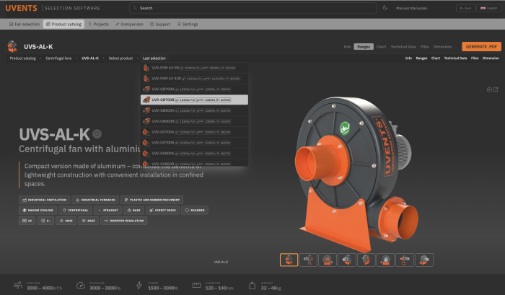Open the 3D view in external window icon

click(496, 89)
